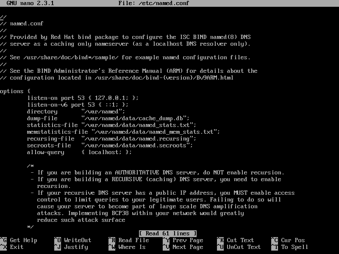Click the '*/' block comment closing

click(x=31, y=227)
